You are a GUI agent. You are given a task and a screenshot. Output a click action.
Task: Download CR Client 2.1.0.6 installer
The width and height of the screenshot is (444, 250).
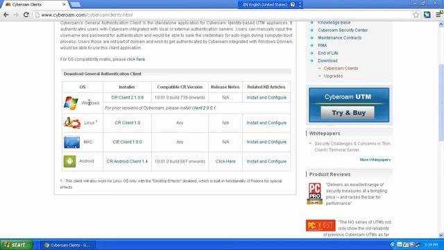128,97
